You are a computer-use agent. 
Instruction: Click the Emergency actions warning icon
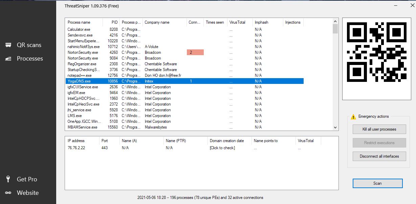[x=353, y=116]
